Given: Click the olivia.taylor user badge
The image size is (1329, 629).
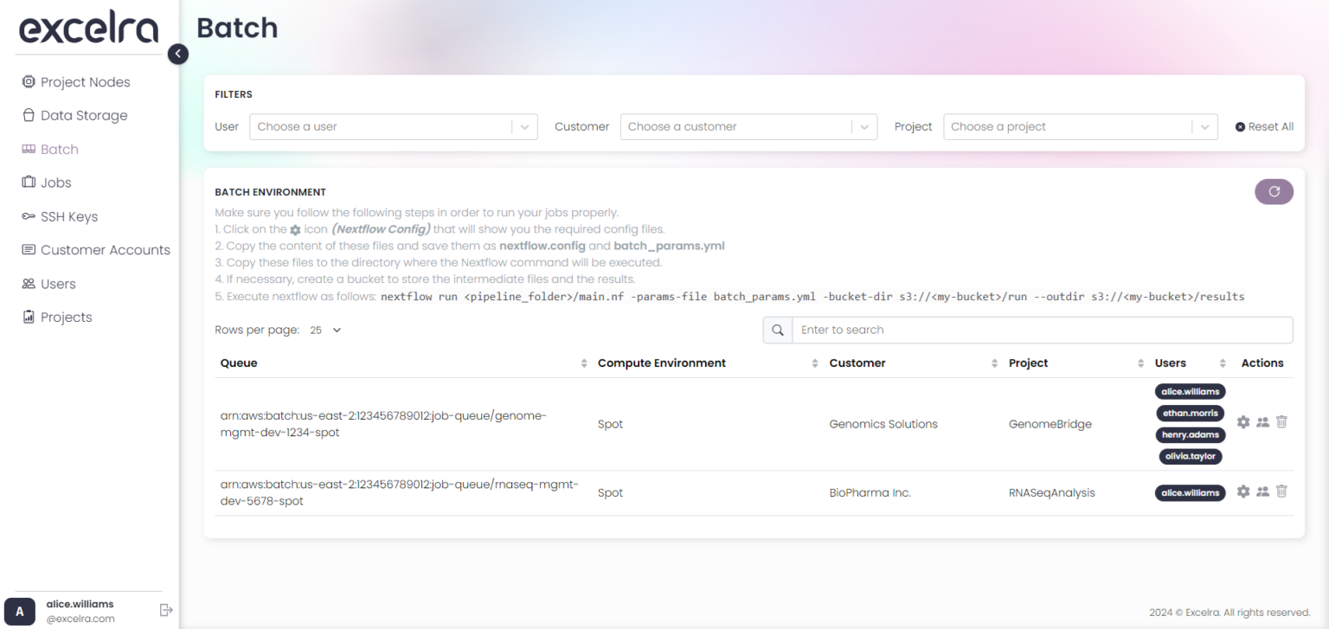Looking at the screenshot, I should [x=1191, y=456].
